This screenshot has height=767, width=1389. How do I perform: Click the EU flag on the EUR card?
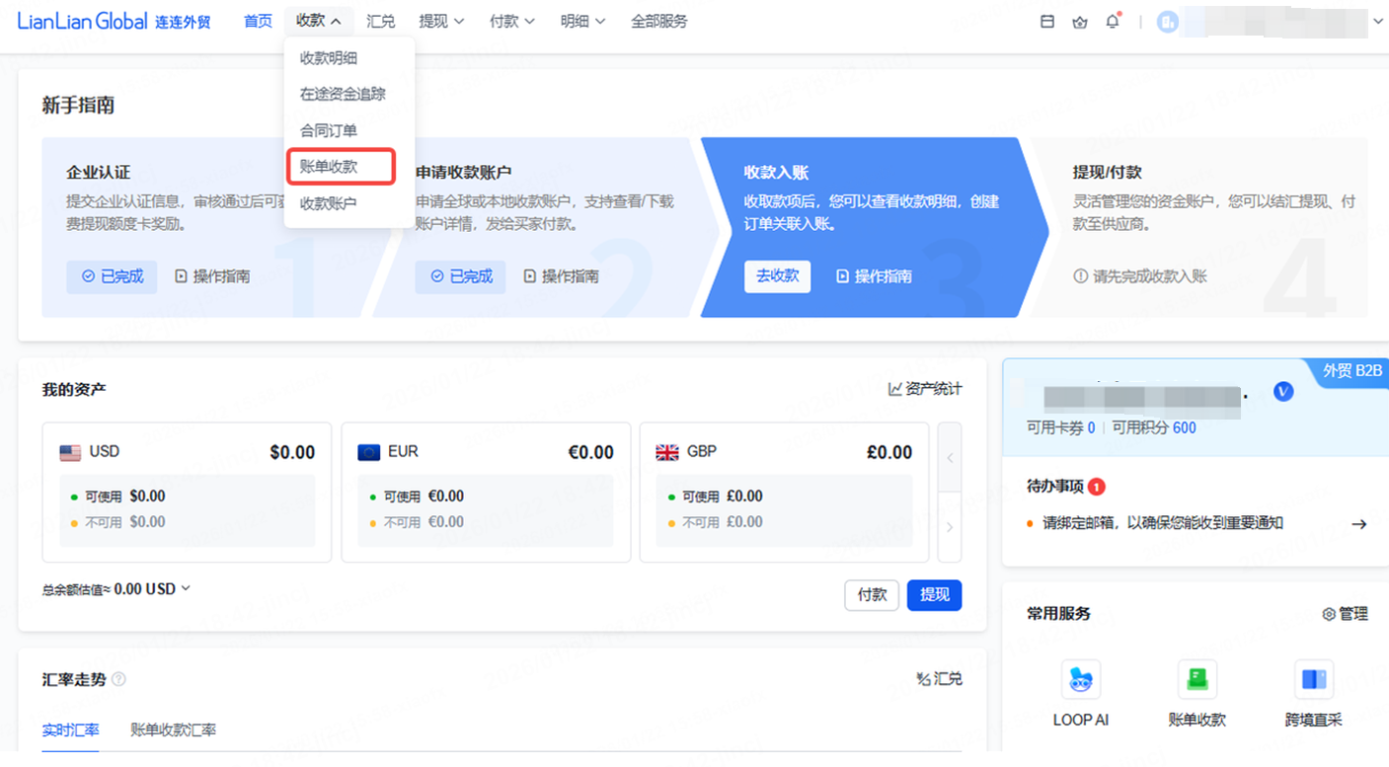pyautogui.click(x=368, y=452)
